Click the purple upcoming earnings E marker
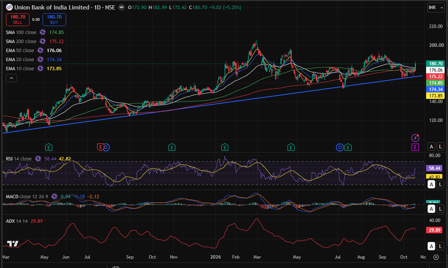Screen dimensions: 448x268 415,148
